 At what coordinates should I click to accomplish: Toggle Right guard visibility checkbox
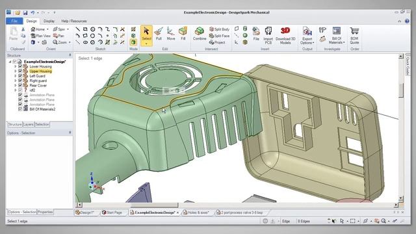pyautogui.click(x=20, y=81)
